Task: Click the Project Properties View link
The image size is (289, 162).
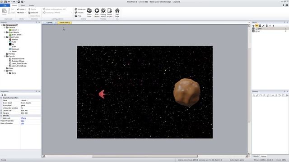Action: (x=23, y=121)
